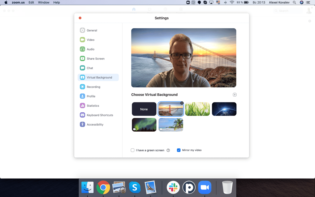This screenshot has width=315, height=197.
Task: Select the aurora video background
Action: (144, 125)
